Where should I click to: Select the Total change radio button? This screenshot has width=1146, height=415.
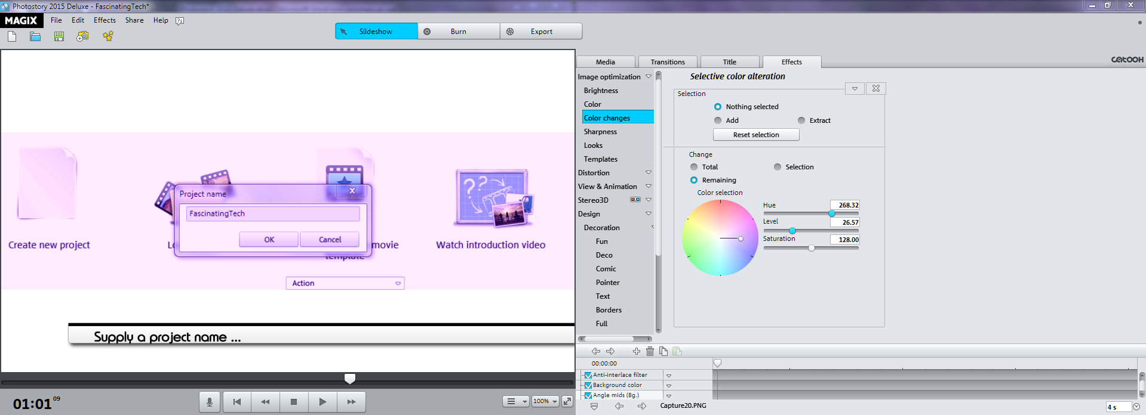[694, 167]
